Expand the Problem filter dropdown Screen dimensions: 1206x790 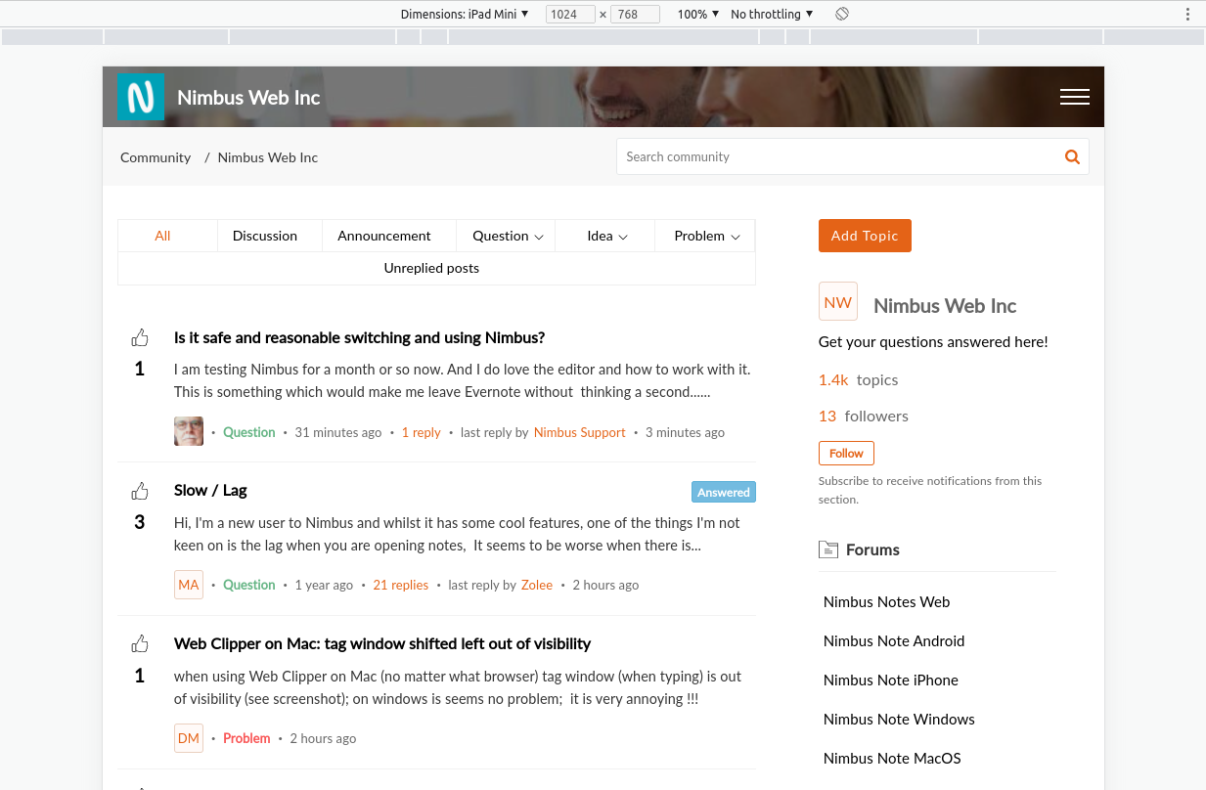coord(706,236)
